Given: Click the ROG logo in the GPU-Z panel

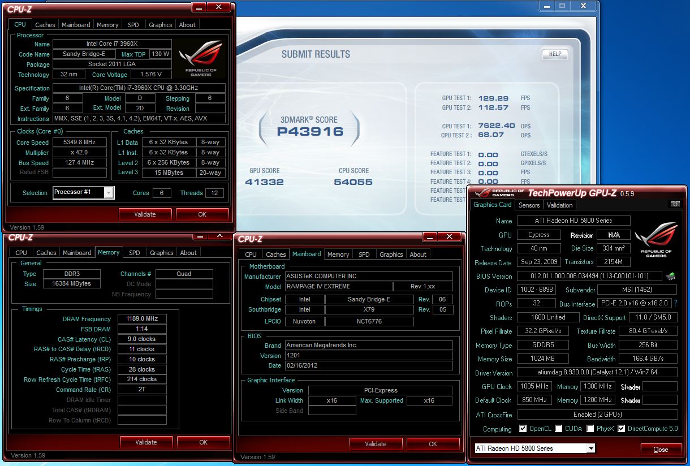Looking at the screenshot, I should tap(656, 240).
